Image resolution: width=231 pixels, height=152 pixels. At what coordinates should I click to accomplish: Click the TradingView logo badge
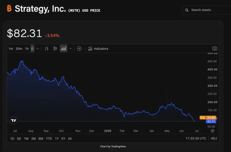pos(13,121)
